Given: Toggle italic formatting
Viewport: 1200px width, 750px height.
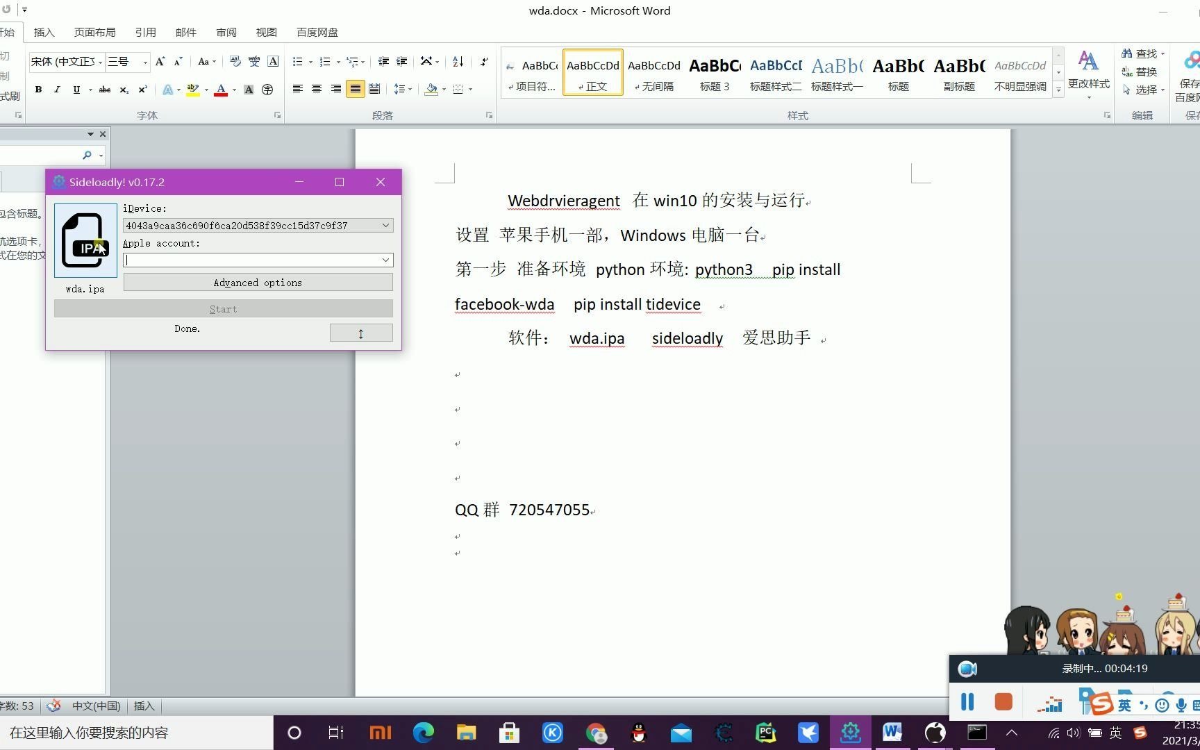Looking at the screenshot, I should [57, 90].
